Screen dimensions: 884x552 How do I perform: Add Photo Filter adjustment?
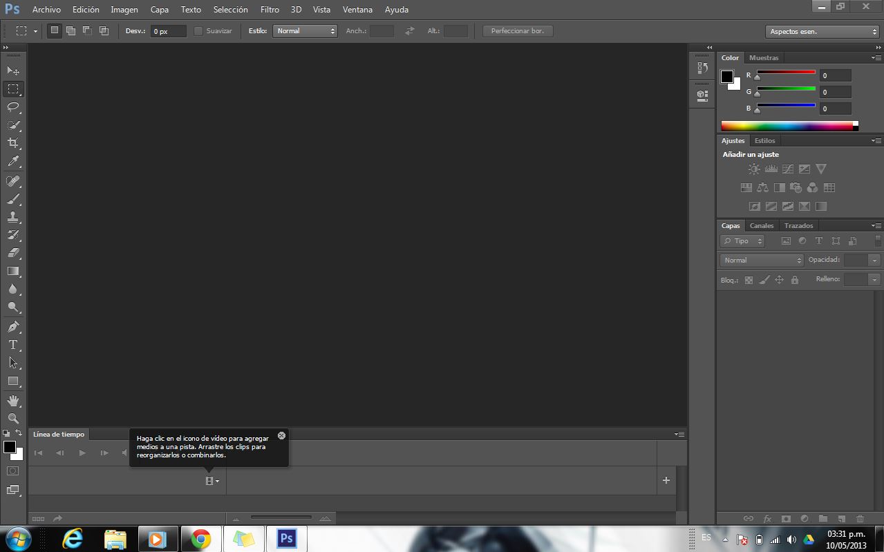point(796,187)
